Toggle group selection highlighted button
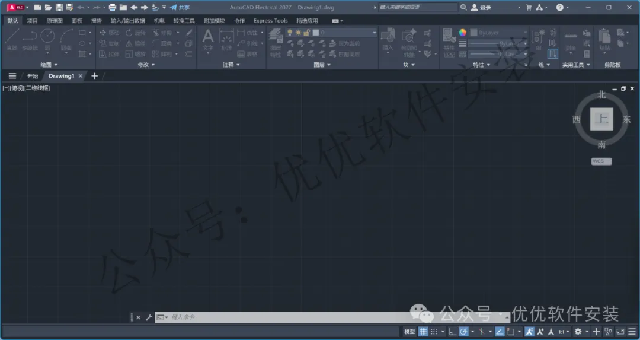640x340 pixels. (x=553, y=54)
